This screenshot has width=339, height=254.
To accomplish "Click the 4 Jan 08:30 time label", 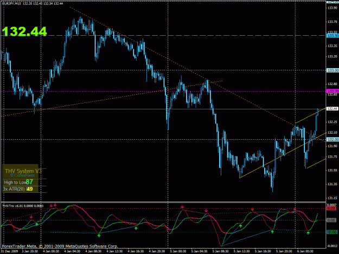I will pos(93,251).
